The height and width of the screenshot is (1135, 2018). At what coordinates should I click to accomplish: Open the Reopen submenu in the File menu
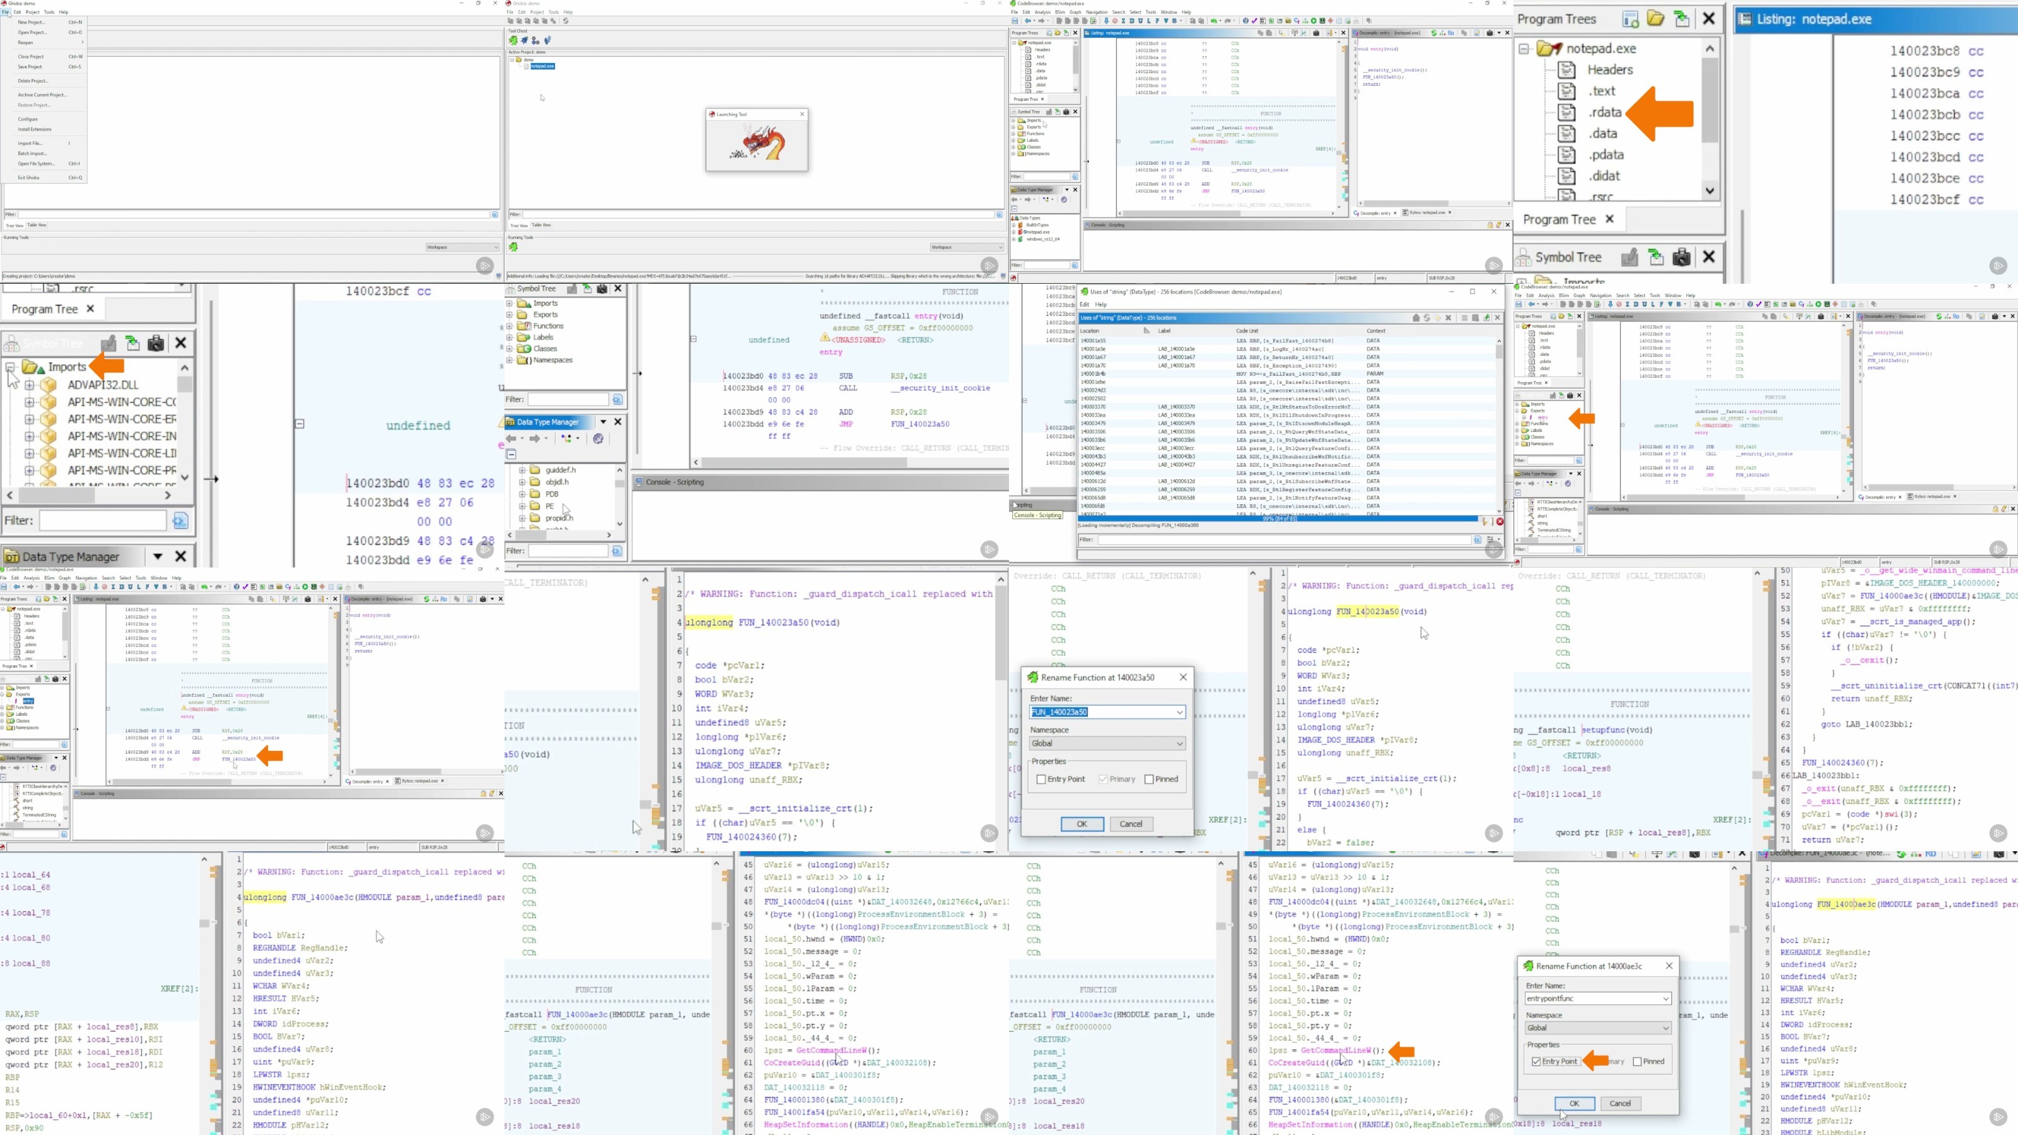coord(47,42)
